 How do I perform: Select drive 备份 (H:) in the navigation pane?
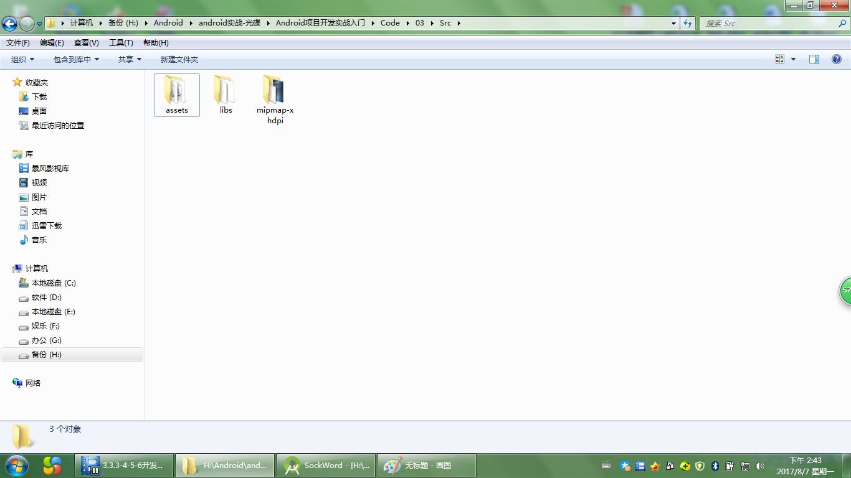pyautogui.click(x=72, y=355)
